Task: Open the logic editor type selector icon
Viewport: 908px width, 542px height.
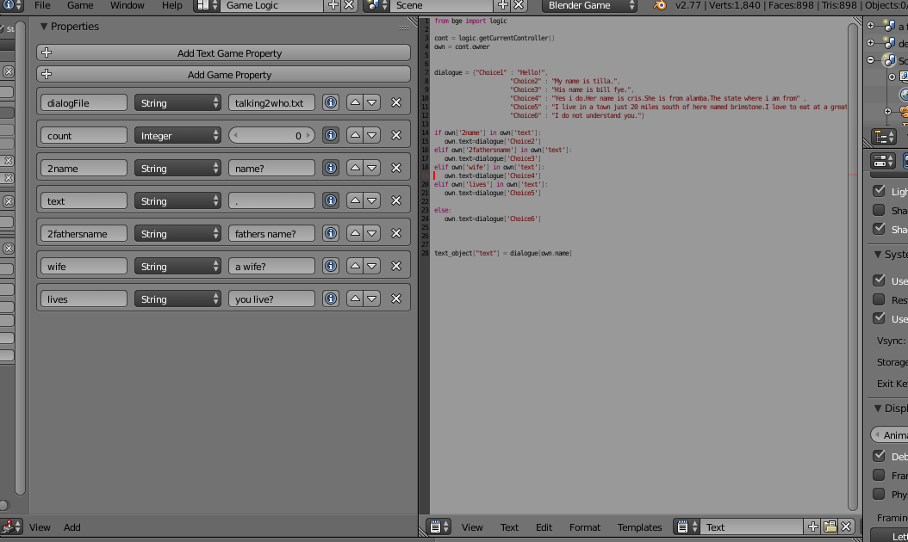Action: (11, 527)
